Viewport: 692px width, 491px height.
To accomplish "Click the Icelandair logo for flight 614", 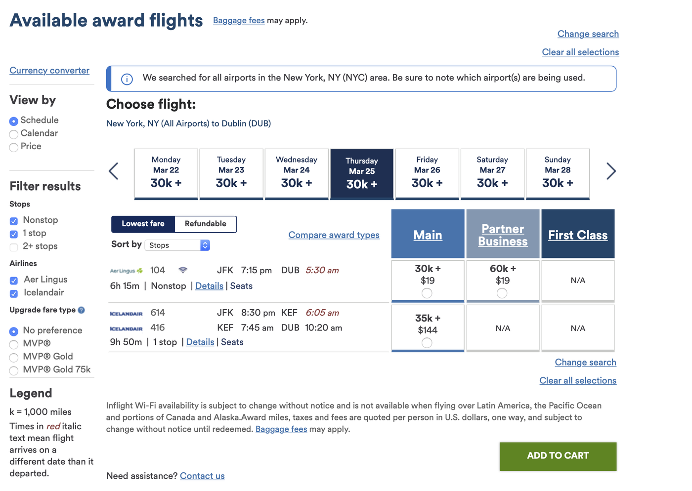I will click(x=126, y=312).
